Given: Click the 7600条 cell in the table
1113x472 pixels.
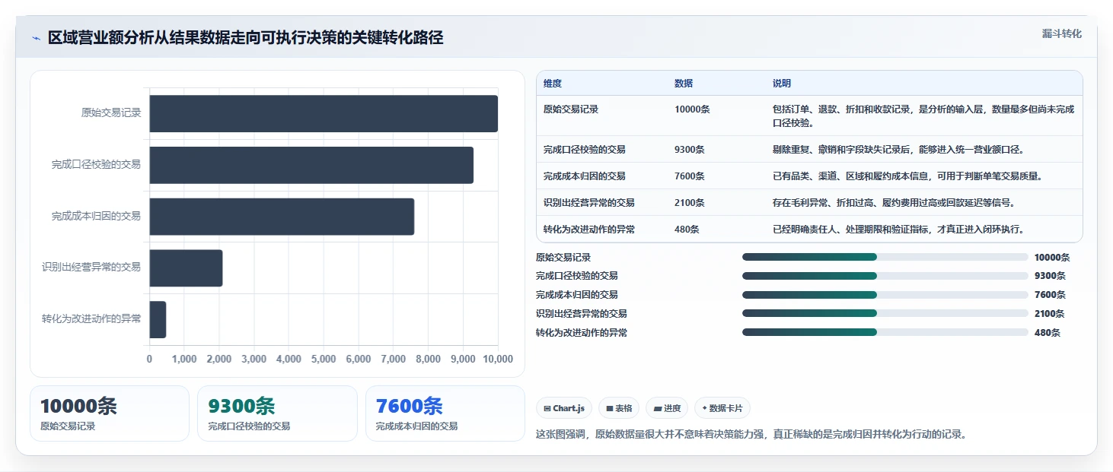Looking at the screenshot, I should coord(690,176).
